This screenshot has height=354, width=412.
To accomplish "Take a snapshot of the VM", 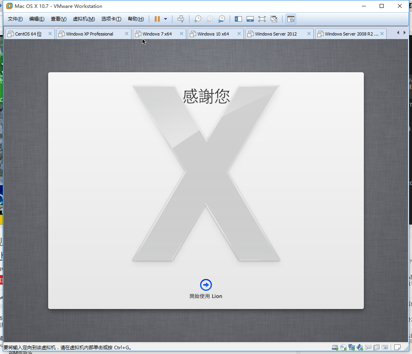I will tap(198, 19).
